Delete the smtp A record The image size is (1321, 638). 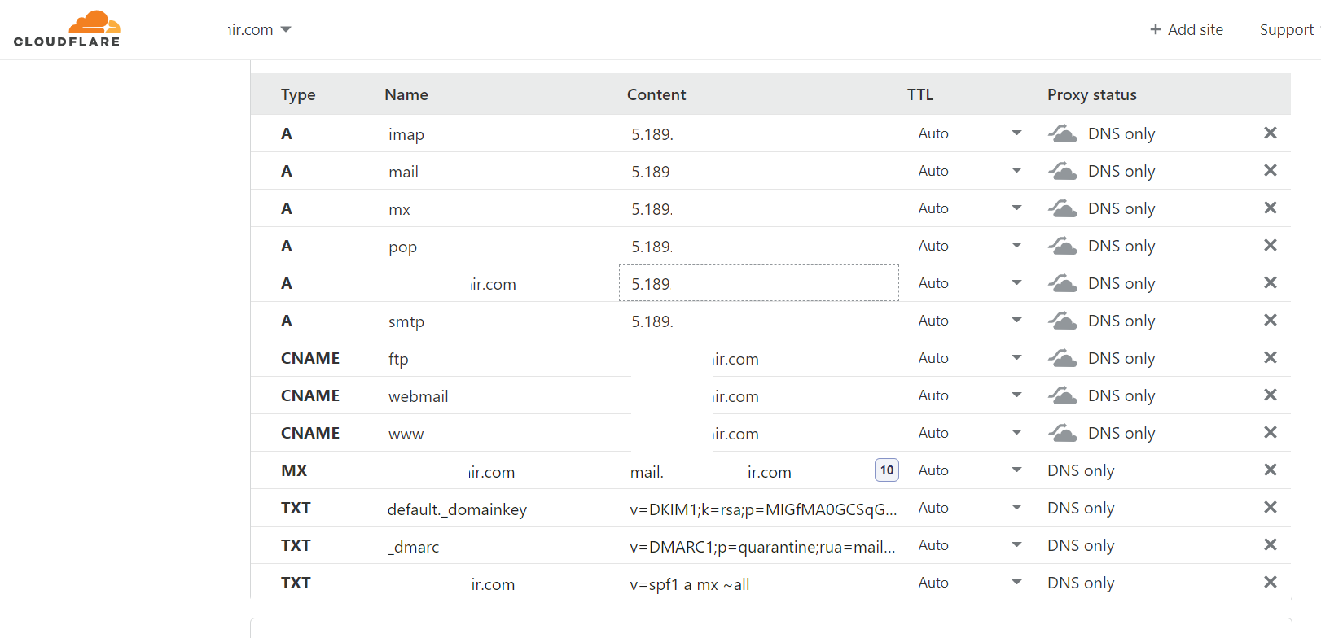(x=1270, y=321)
